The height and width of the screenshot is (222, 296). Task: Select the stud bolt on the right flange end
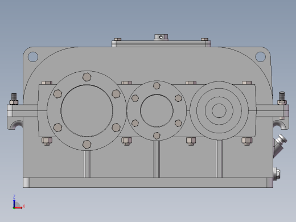[x=282, y=98]
